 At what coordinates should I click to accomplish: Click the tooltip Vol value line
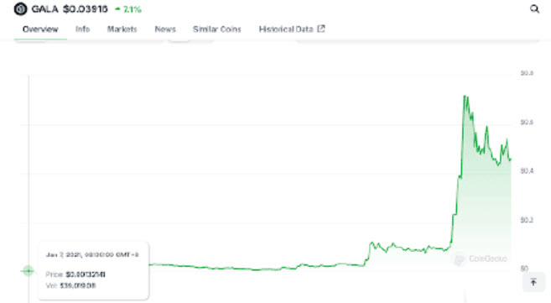click(x=70, y=285)
